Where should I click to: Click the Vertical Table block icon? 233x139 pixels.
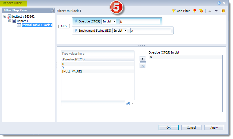pyautogui.click(x=19, y=25)
